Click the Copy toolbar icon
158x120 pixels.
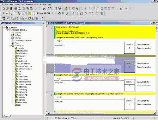coord(27,9)
